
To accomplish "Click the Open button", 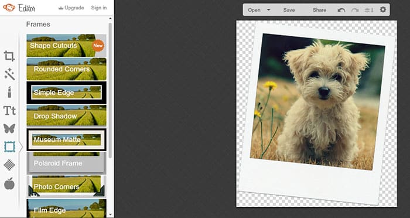I will [x=254, y=10].
